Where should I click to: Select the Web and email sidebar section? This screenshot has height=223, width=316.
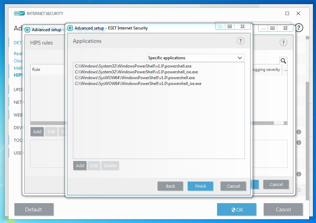click(18, 115)
